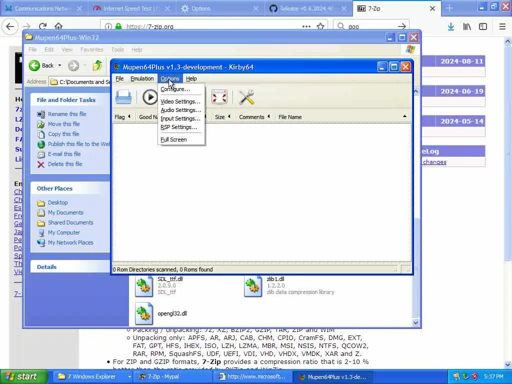Screen dimensions: 512x384
Task: Switch to microsoft.com taskbar button
Action: tap(252, 376)
